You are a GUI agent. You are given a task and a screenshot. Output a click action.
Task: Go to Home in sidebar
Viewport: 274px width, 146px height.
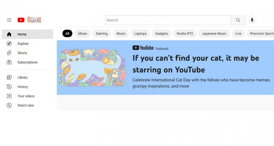point(27,34)
